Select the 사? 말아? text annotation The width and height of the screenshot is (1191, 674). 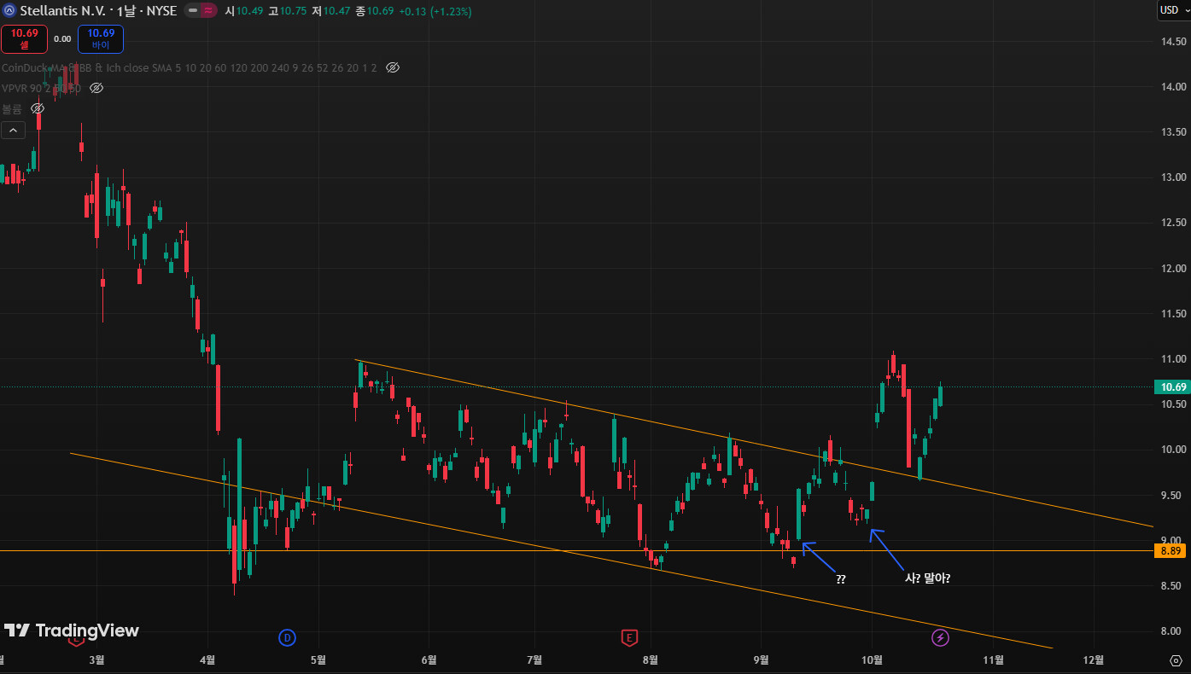(x=928, y=578)
